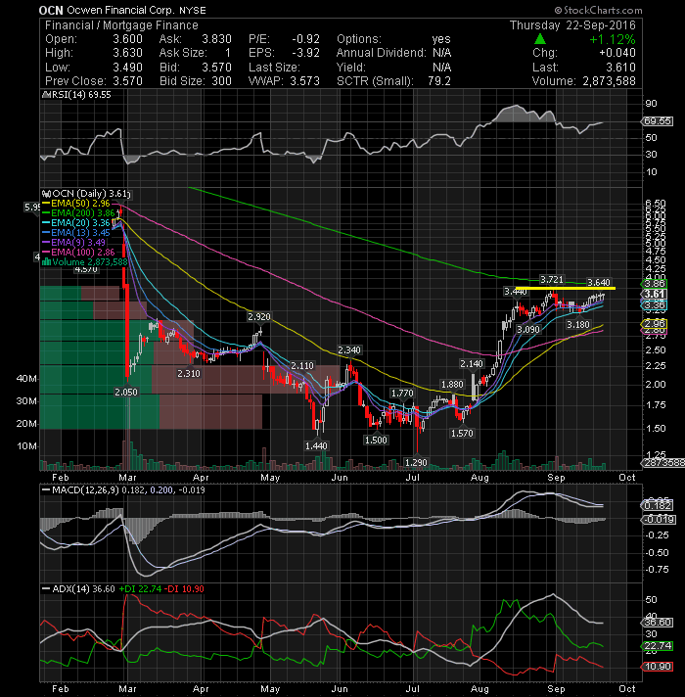The height and width of the screenshot is (697, 685).
Task: Click the High value 3.630
Action: (127, 53)
